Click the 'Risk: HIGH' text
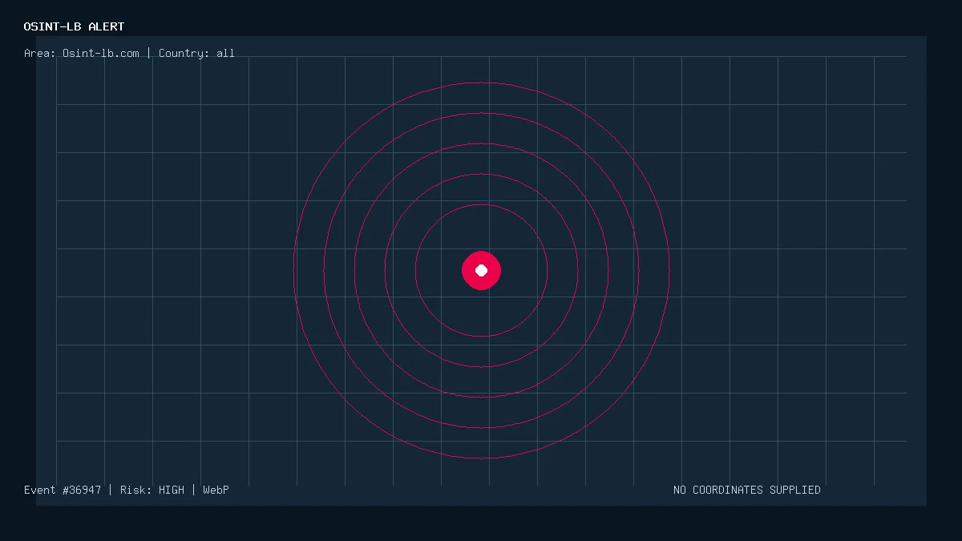This screenshot has width=962, height=541. (152, 490)
